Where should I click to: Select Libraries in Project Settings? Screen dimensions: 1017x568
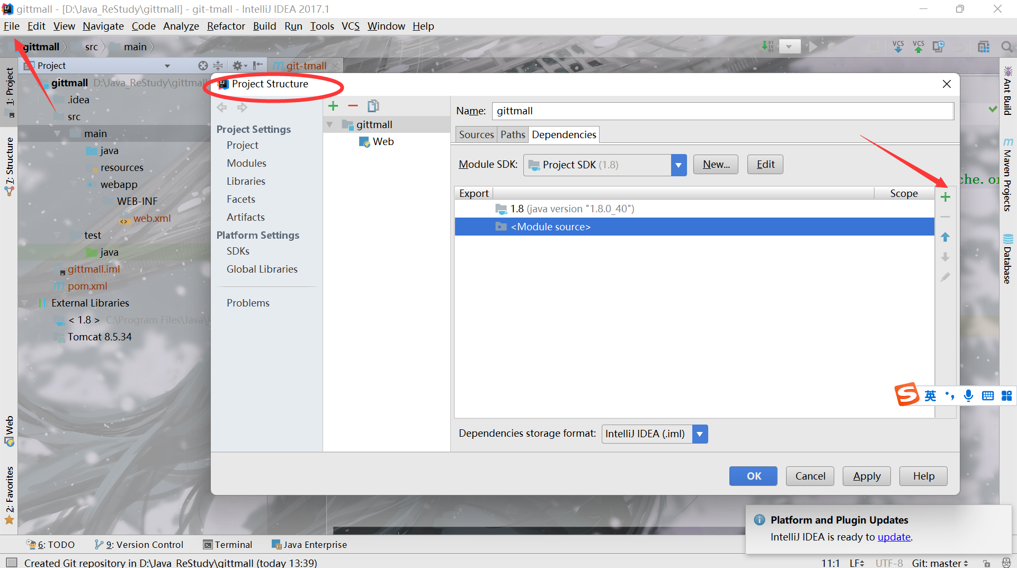pos(246,181)
